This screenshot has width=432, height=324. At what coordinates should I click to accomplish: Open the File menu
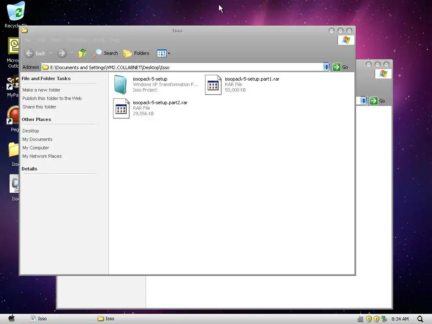pos(27,40)
